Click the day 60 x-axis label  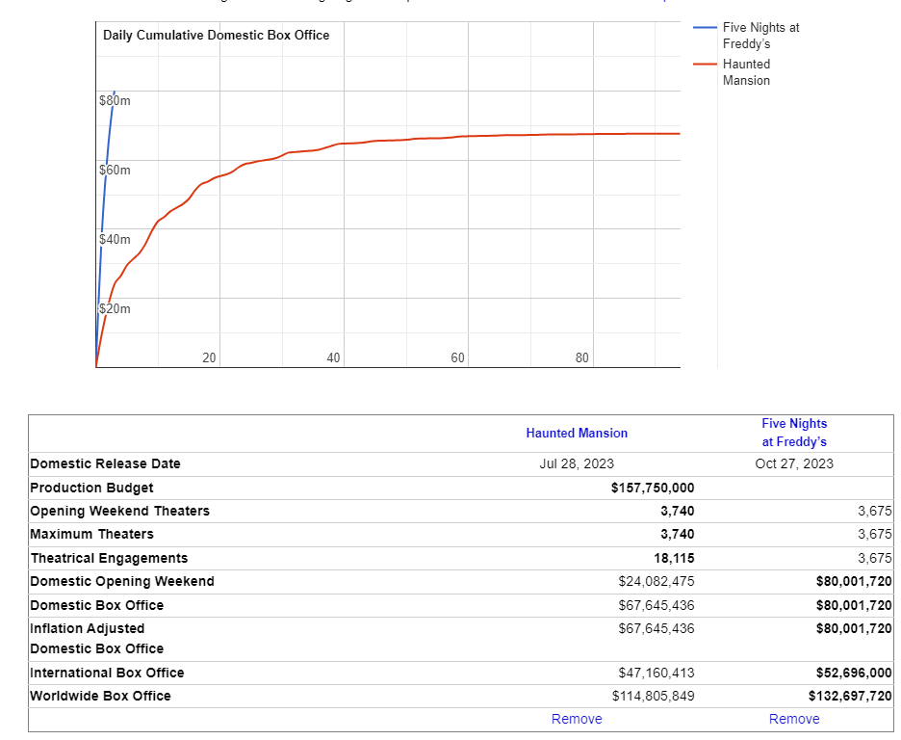[457, 357]
